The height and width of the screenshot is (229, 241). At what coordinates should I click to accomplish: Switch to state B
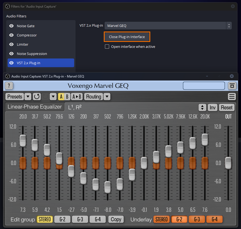67,97
